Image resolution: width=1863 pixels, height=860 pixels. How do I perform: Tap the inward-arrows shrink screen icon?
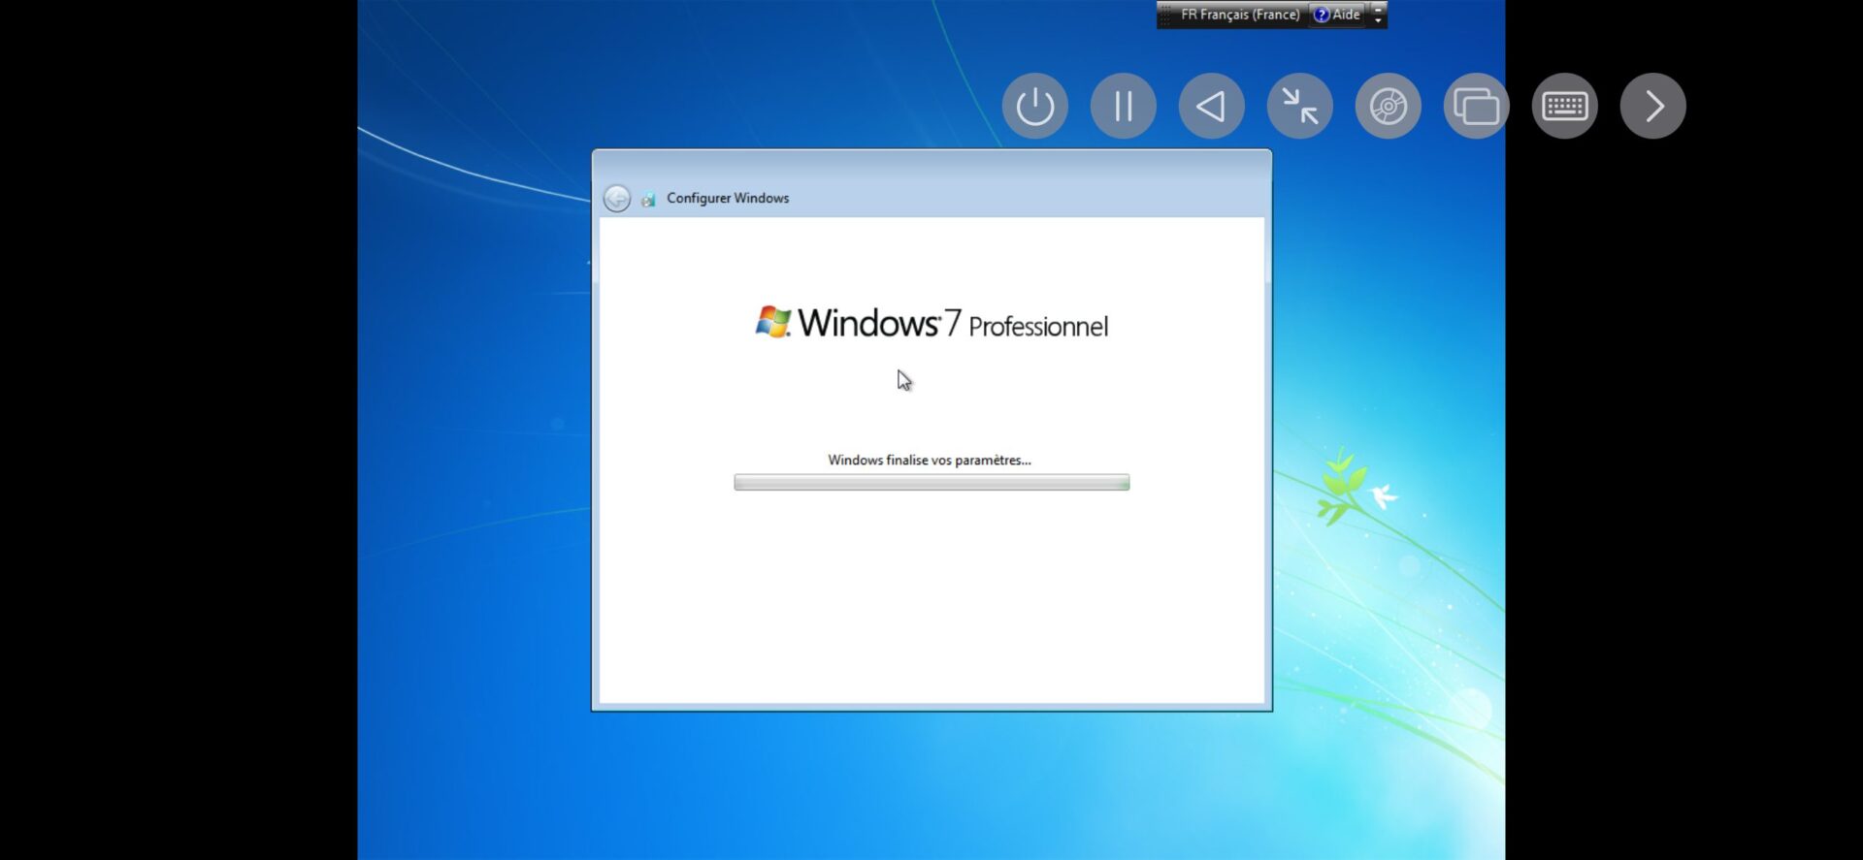(1299, 106)
